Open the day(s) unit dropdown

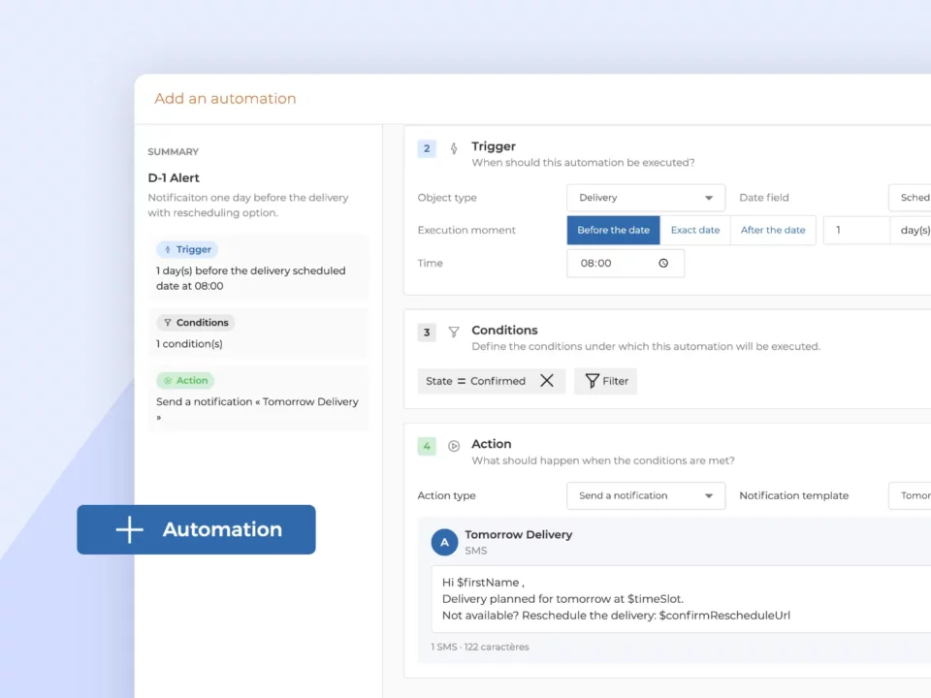point(911,231)
